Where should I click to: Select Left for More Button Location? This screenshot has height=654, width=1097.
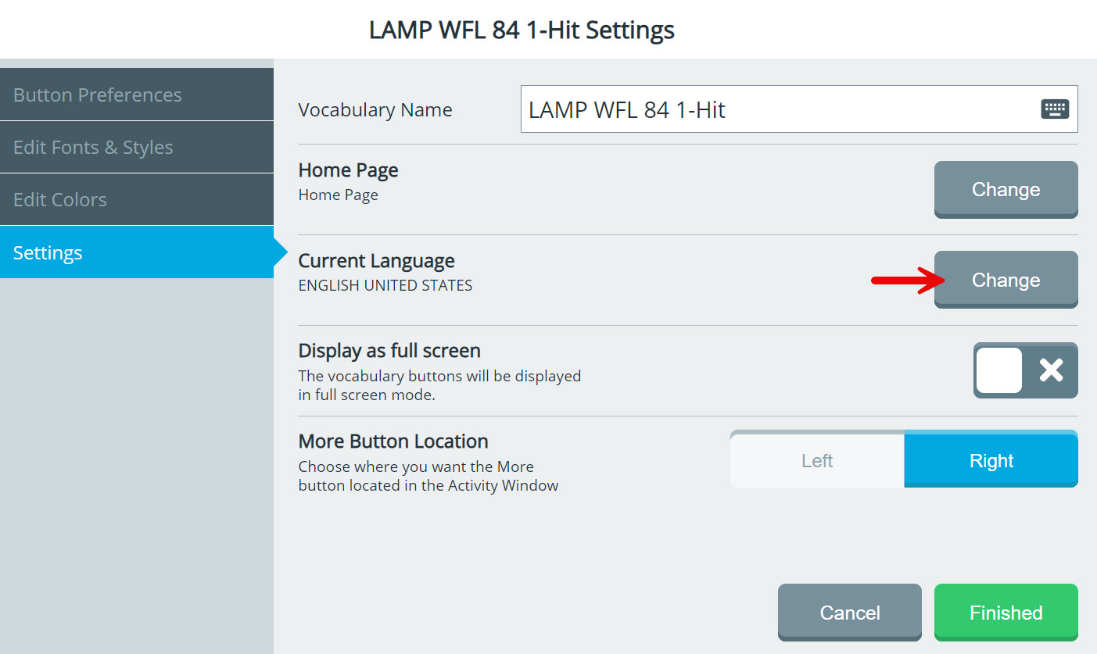817,461
